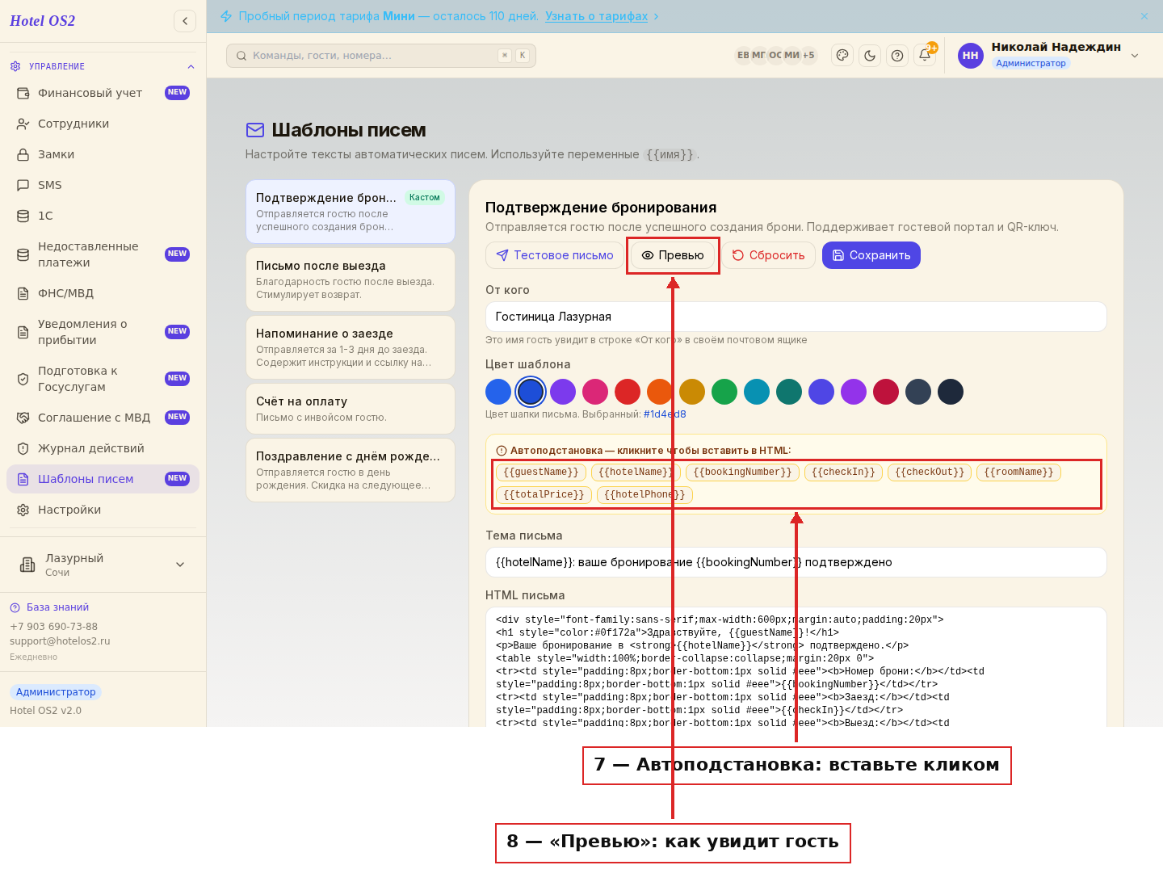This screenshot has height=882, width=1163.
Task: Insert the {{guestName}} variable chip
Action: point(540,472)
